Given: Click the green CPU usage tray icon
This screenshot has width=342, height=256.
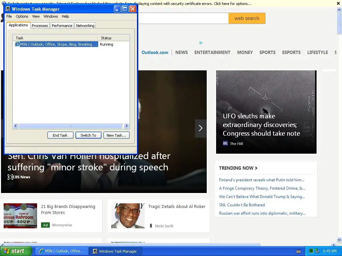Looking at the screenshot, I should 311,251.
